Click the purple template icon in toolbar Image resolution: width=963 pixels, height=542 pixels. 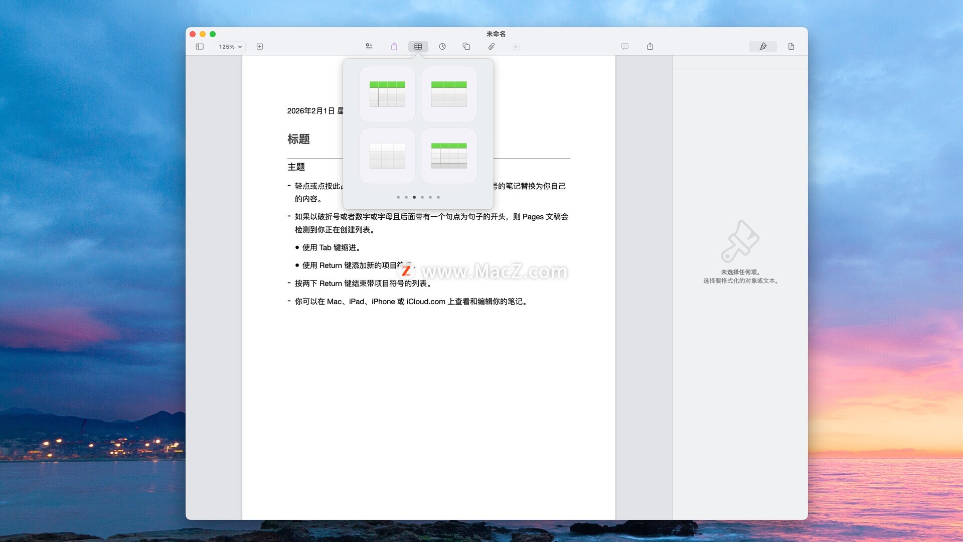[x=394, y=47]
